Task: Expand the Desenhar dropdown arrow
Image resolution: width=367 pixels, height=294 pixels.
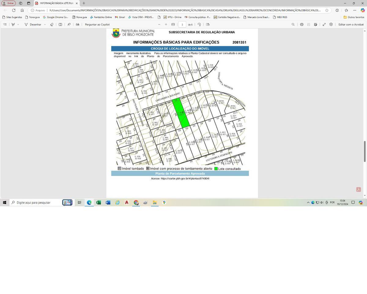Action: coord(45,24)
